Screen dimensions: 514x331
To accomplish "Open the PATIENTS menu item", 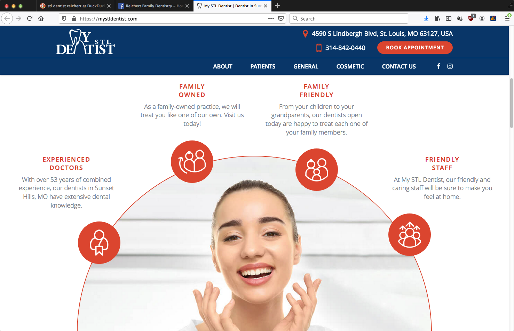I will [263, 66].
